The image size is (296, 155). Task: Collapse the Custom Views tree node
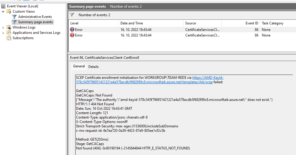coord(3,11)
